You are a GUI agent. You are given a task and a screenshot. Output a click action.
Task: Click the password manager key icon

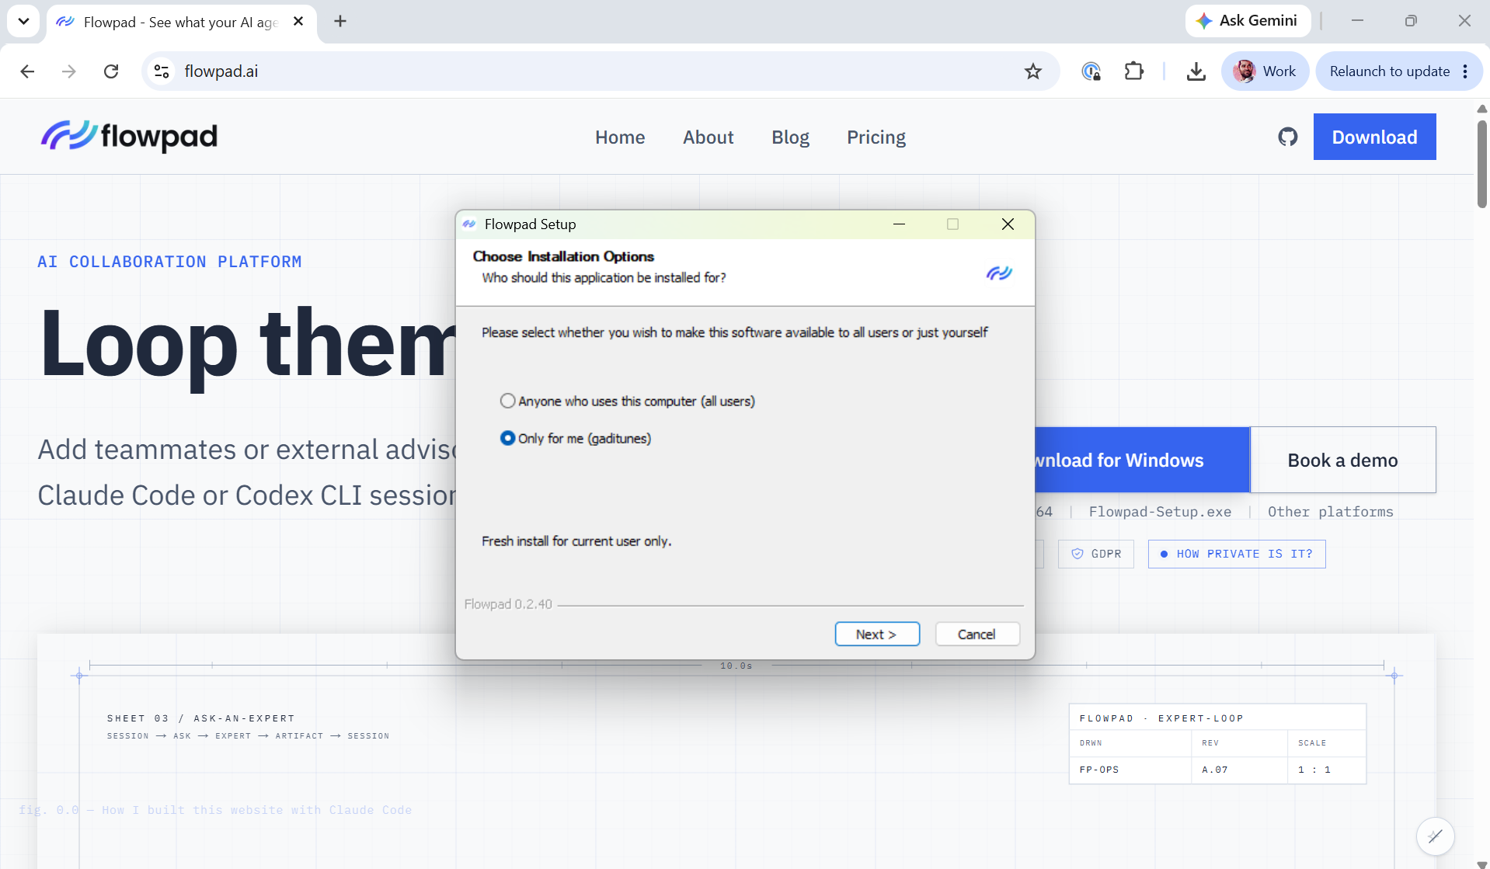tap(1091, 71)
